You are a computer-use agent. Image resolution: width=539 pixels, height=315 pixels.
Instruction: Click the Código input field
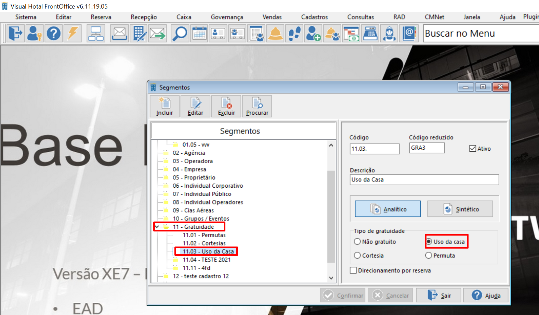tap(374, 149)
